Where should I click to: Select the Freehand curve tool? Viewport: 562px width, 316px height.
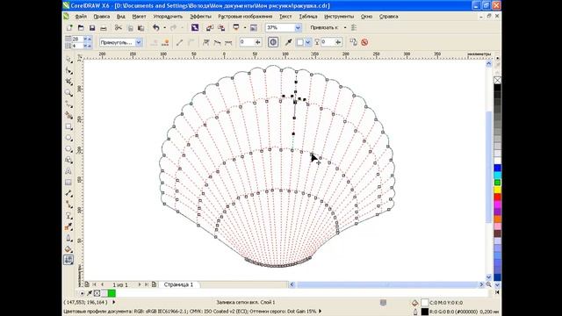tap(68, 104)
